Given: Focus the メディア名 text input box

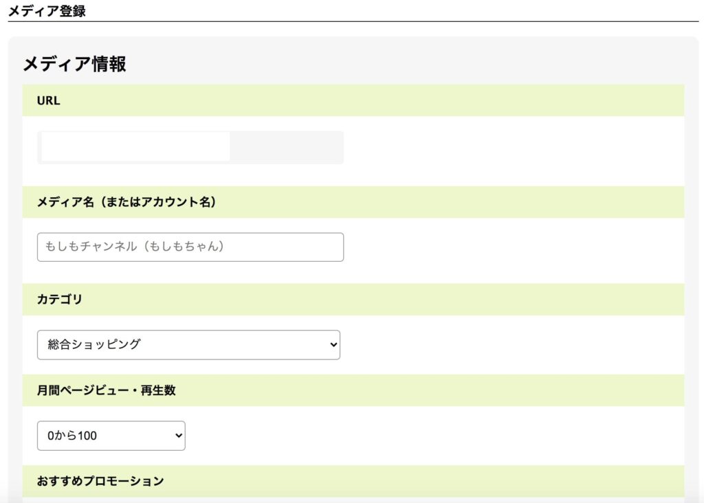Looking at the screenshot, I should [190, 247].
